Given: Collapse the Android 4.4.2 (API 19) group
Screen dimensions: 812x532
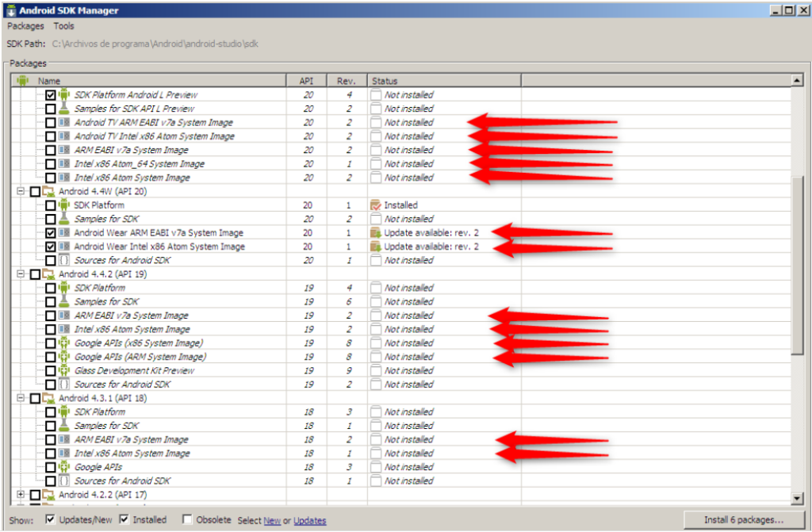Looking at the screenshot, I should 21,274.
